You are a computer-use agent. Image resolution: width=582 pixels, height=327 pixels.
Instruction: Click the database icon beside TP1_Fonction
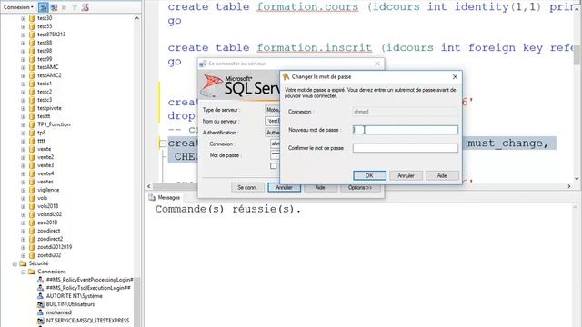(x=32, y=124)
